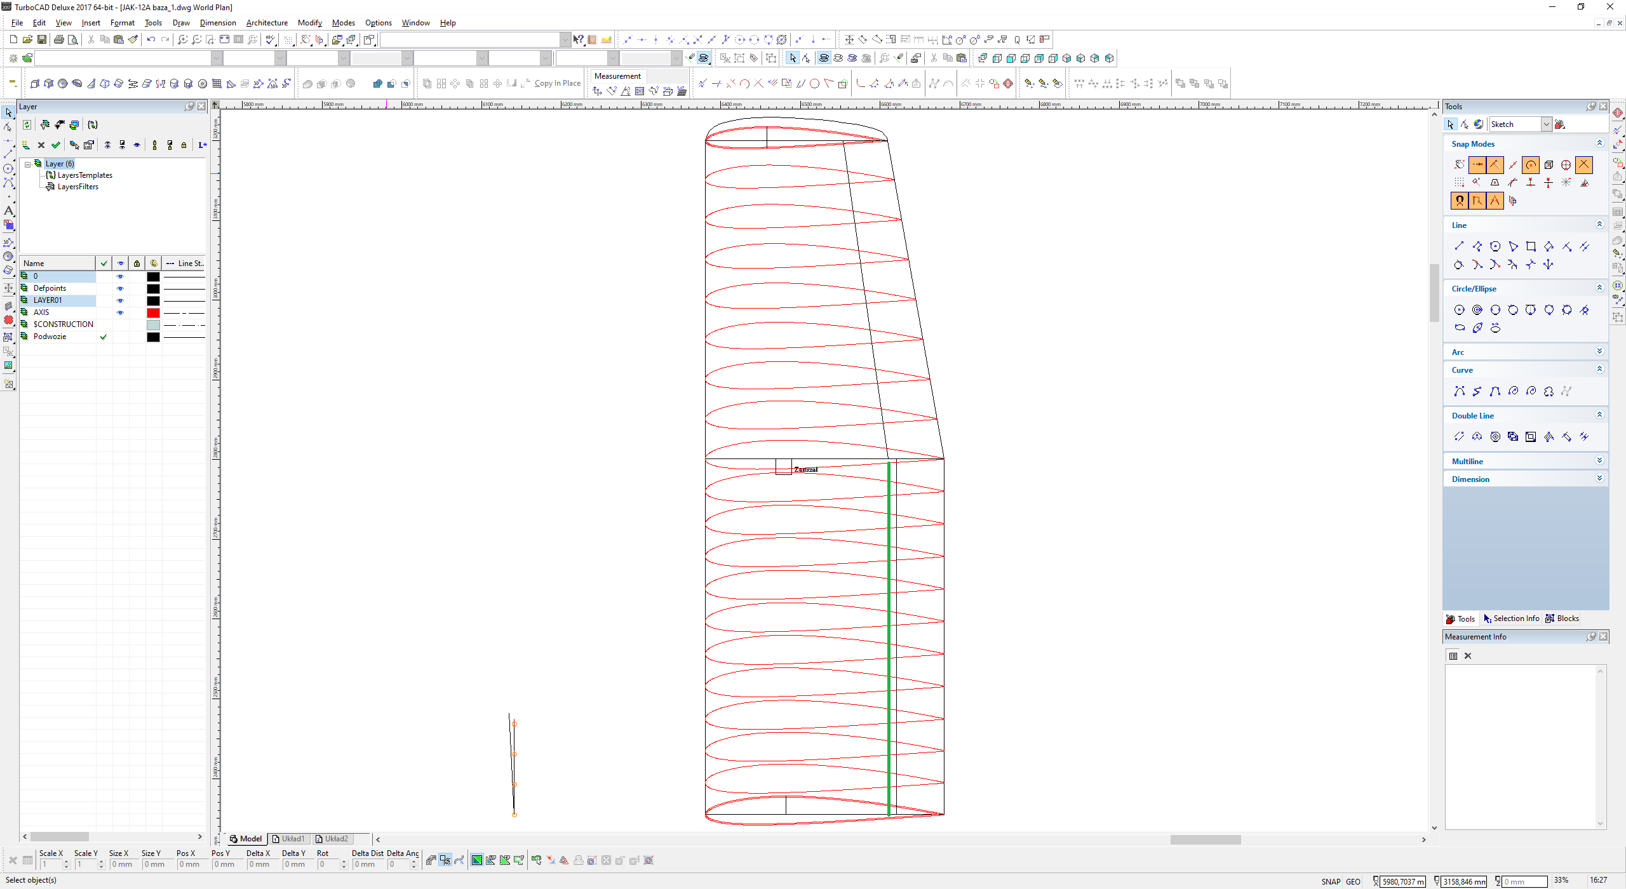Image resolution: width=1626 pixels, height=889 pixels.
Task: Click the red color swatch of AXIS layer
Action: pyautogui.click(x=153, y=312)
